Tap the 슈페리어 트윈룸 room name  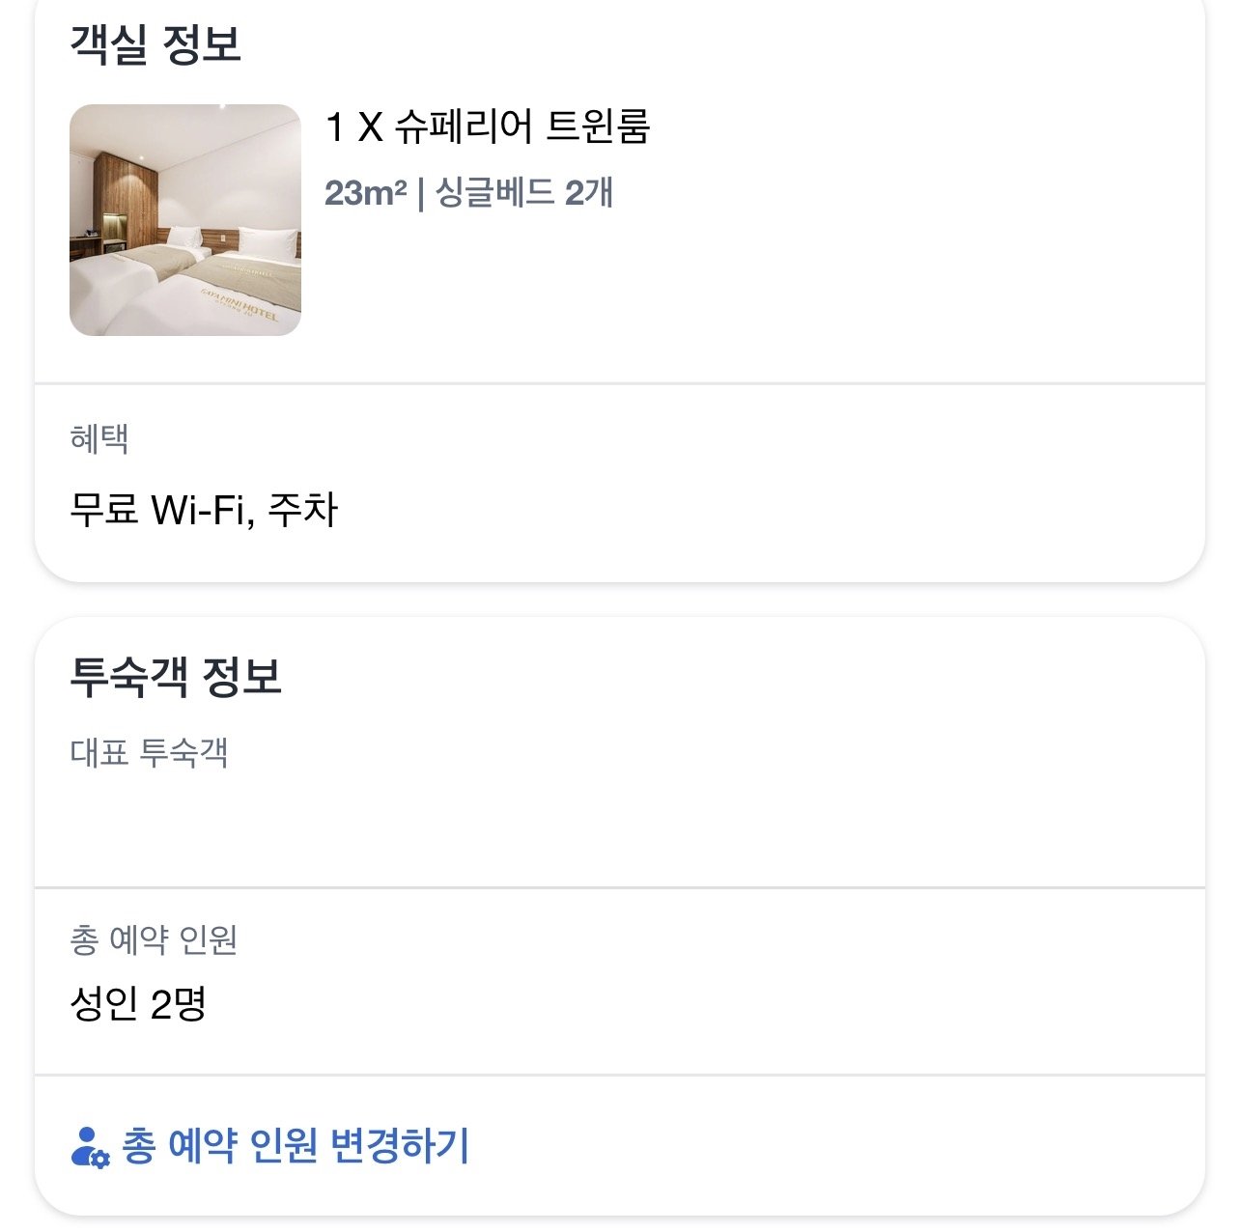(521, 127)
